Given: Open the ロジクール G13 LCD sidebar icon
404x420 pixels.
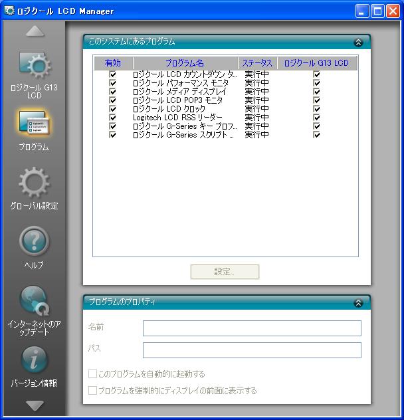Looking at the screenshot, I should click(35, 65).
